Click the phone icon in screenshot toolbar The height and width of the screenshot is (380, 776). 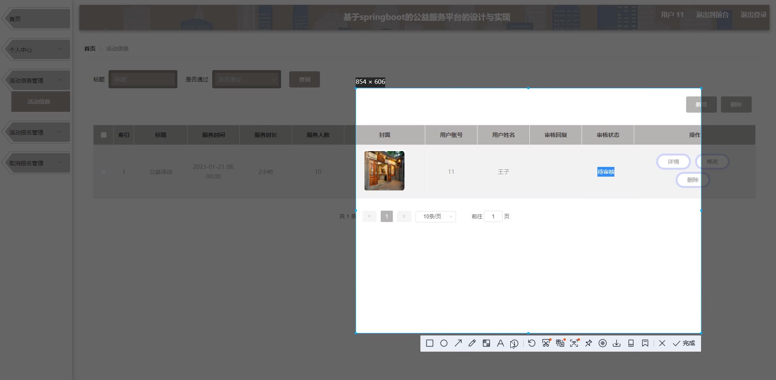point(631,343)
